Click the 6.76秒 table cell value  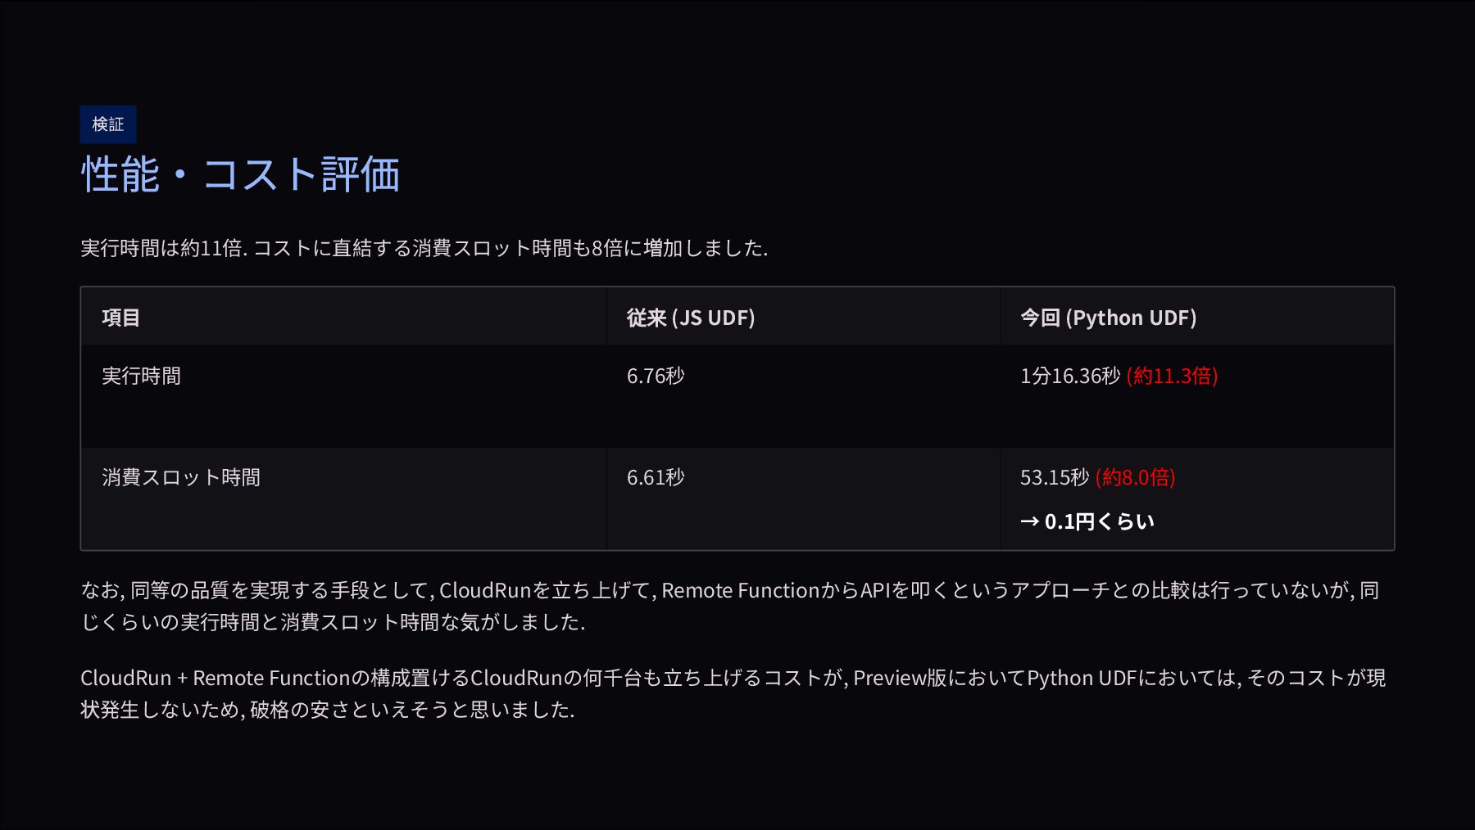click(656, 376)
